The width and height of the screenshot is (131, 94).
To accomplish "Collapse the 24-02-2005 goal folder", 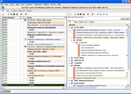I will 69,27.
